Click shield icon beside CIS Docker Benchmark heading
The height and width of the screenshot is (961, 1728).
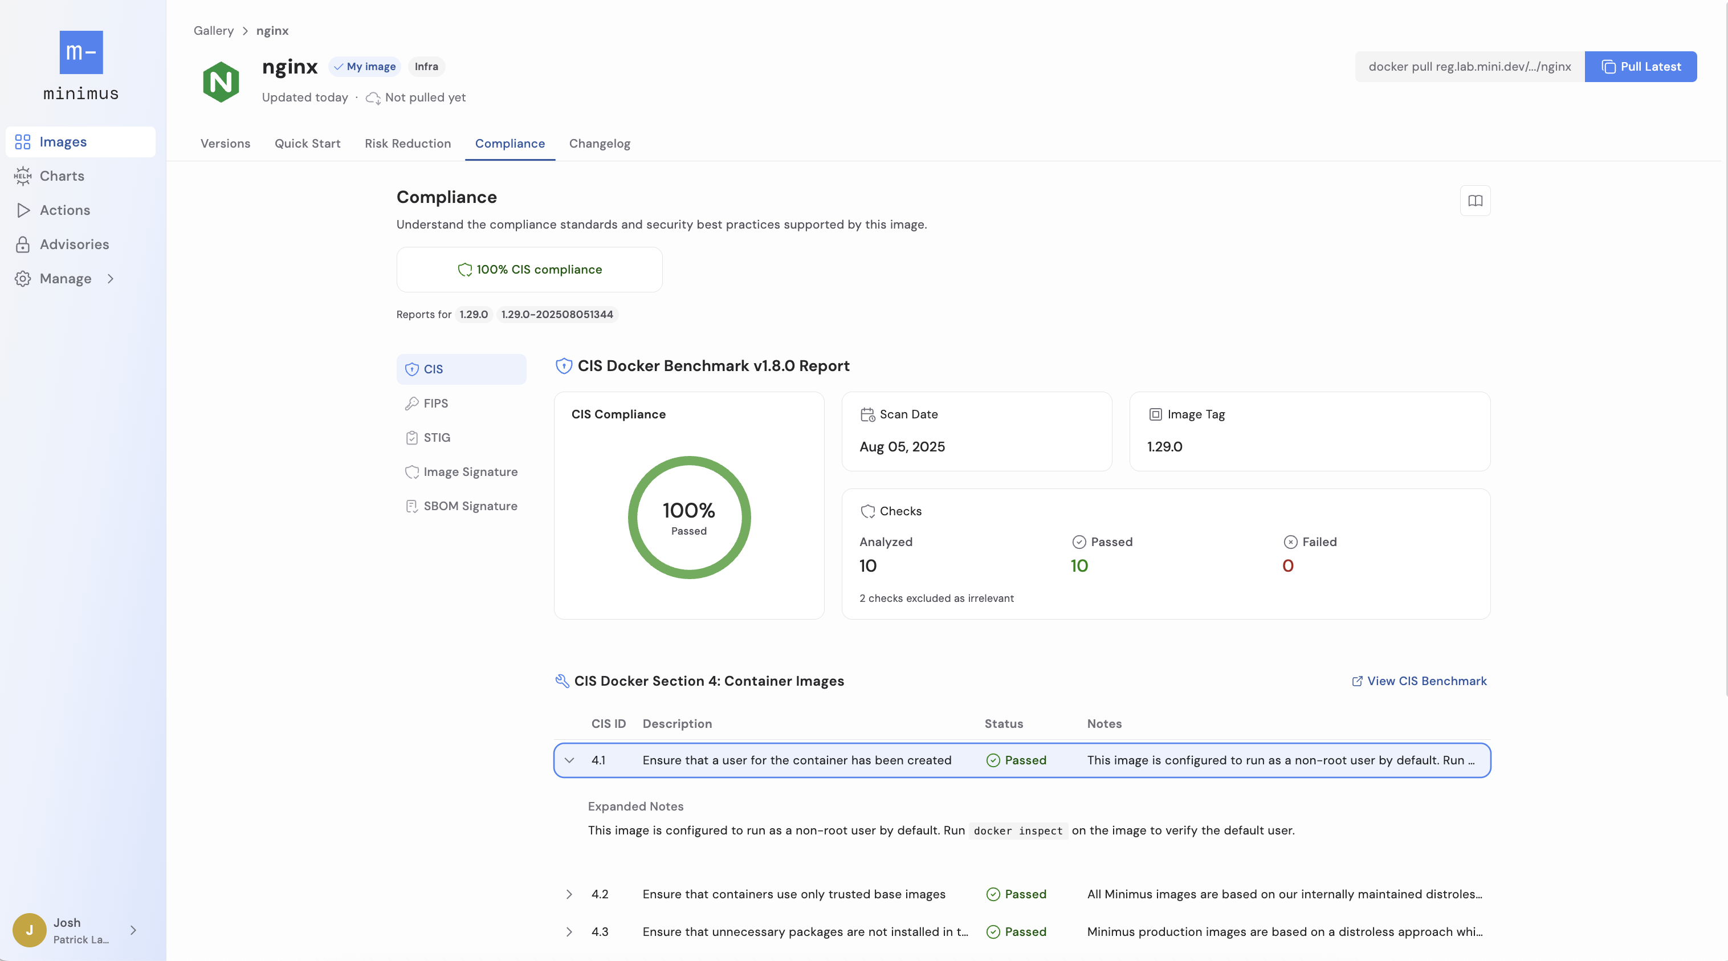point(564,366)
